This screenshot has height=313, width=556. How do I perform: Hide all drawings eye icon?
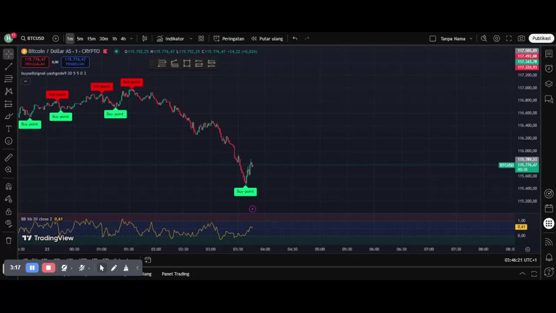[x=8, y=223]
